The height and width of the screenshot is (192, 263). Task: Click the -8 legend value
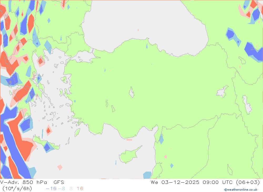click(61, 189)
